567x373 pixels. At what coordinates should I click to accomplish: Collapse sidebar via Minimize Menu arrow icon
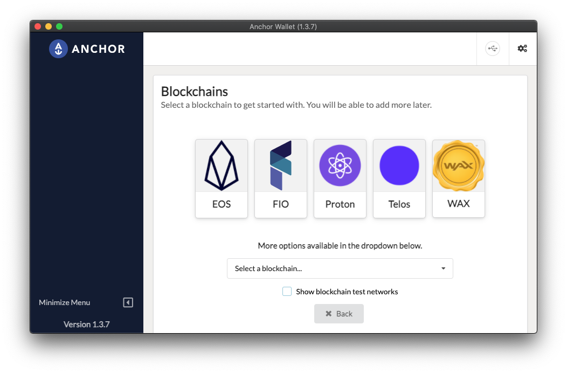click(x=128, y=302)
